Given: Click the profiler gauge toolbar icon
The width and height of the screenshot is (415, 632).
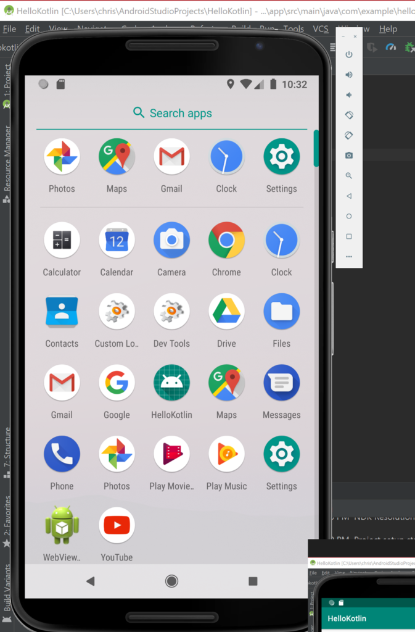Looking at the screenshot, I should point(391,47).
